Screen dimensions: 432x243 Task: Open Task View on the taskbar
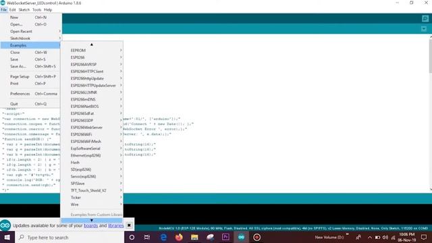(147, 237)
